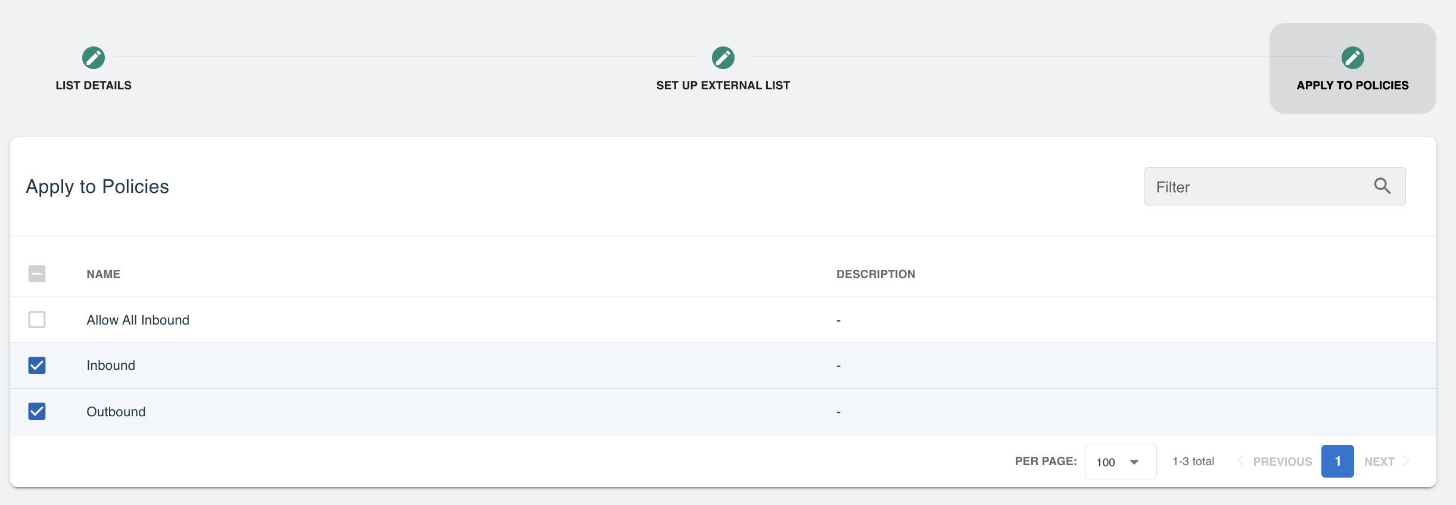
Task: Sort by the NAME column header
Action: (x=104, y=274)
